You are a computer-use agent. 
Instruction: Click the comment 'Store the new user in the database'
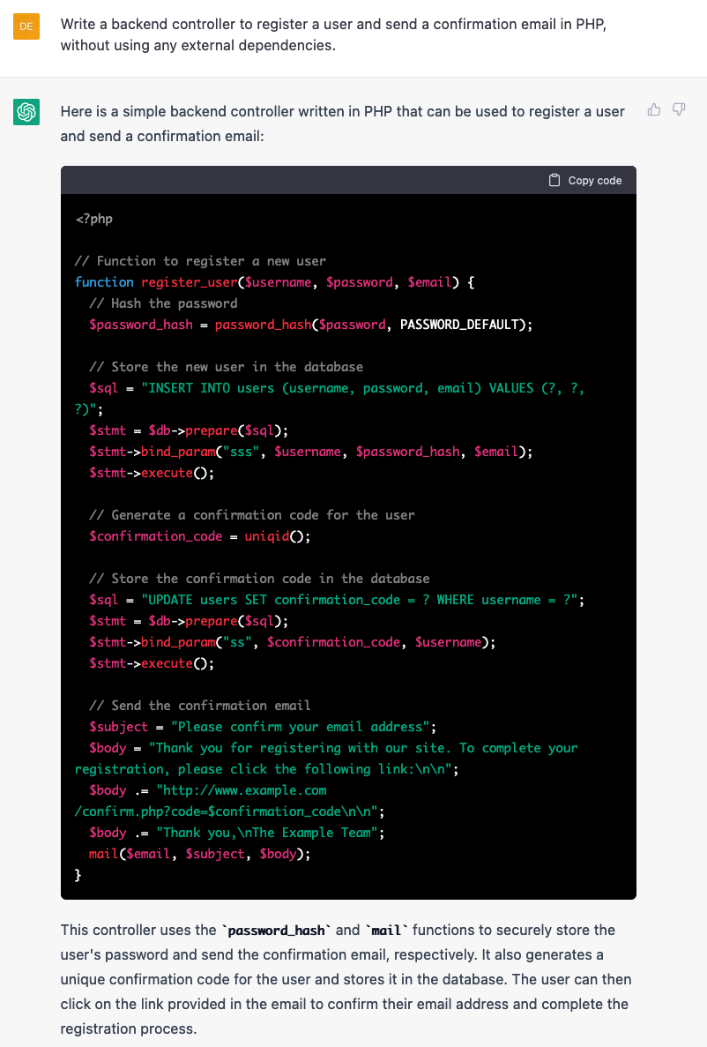227,367
